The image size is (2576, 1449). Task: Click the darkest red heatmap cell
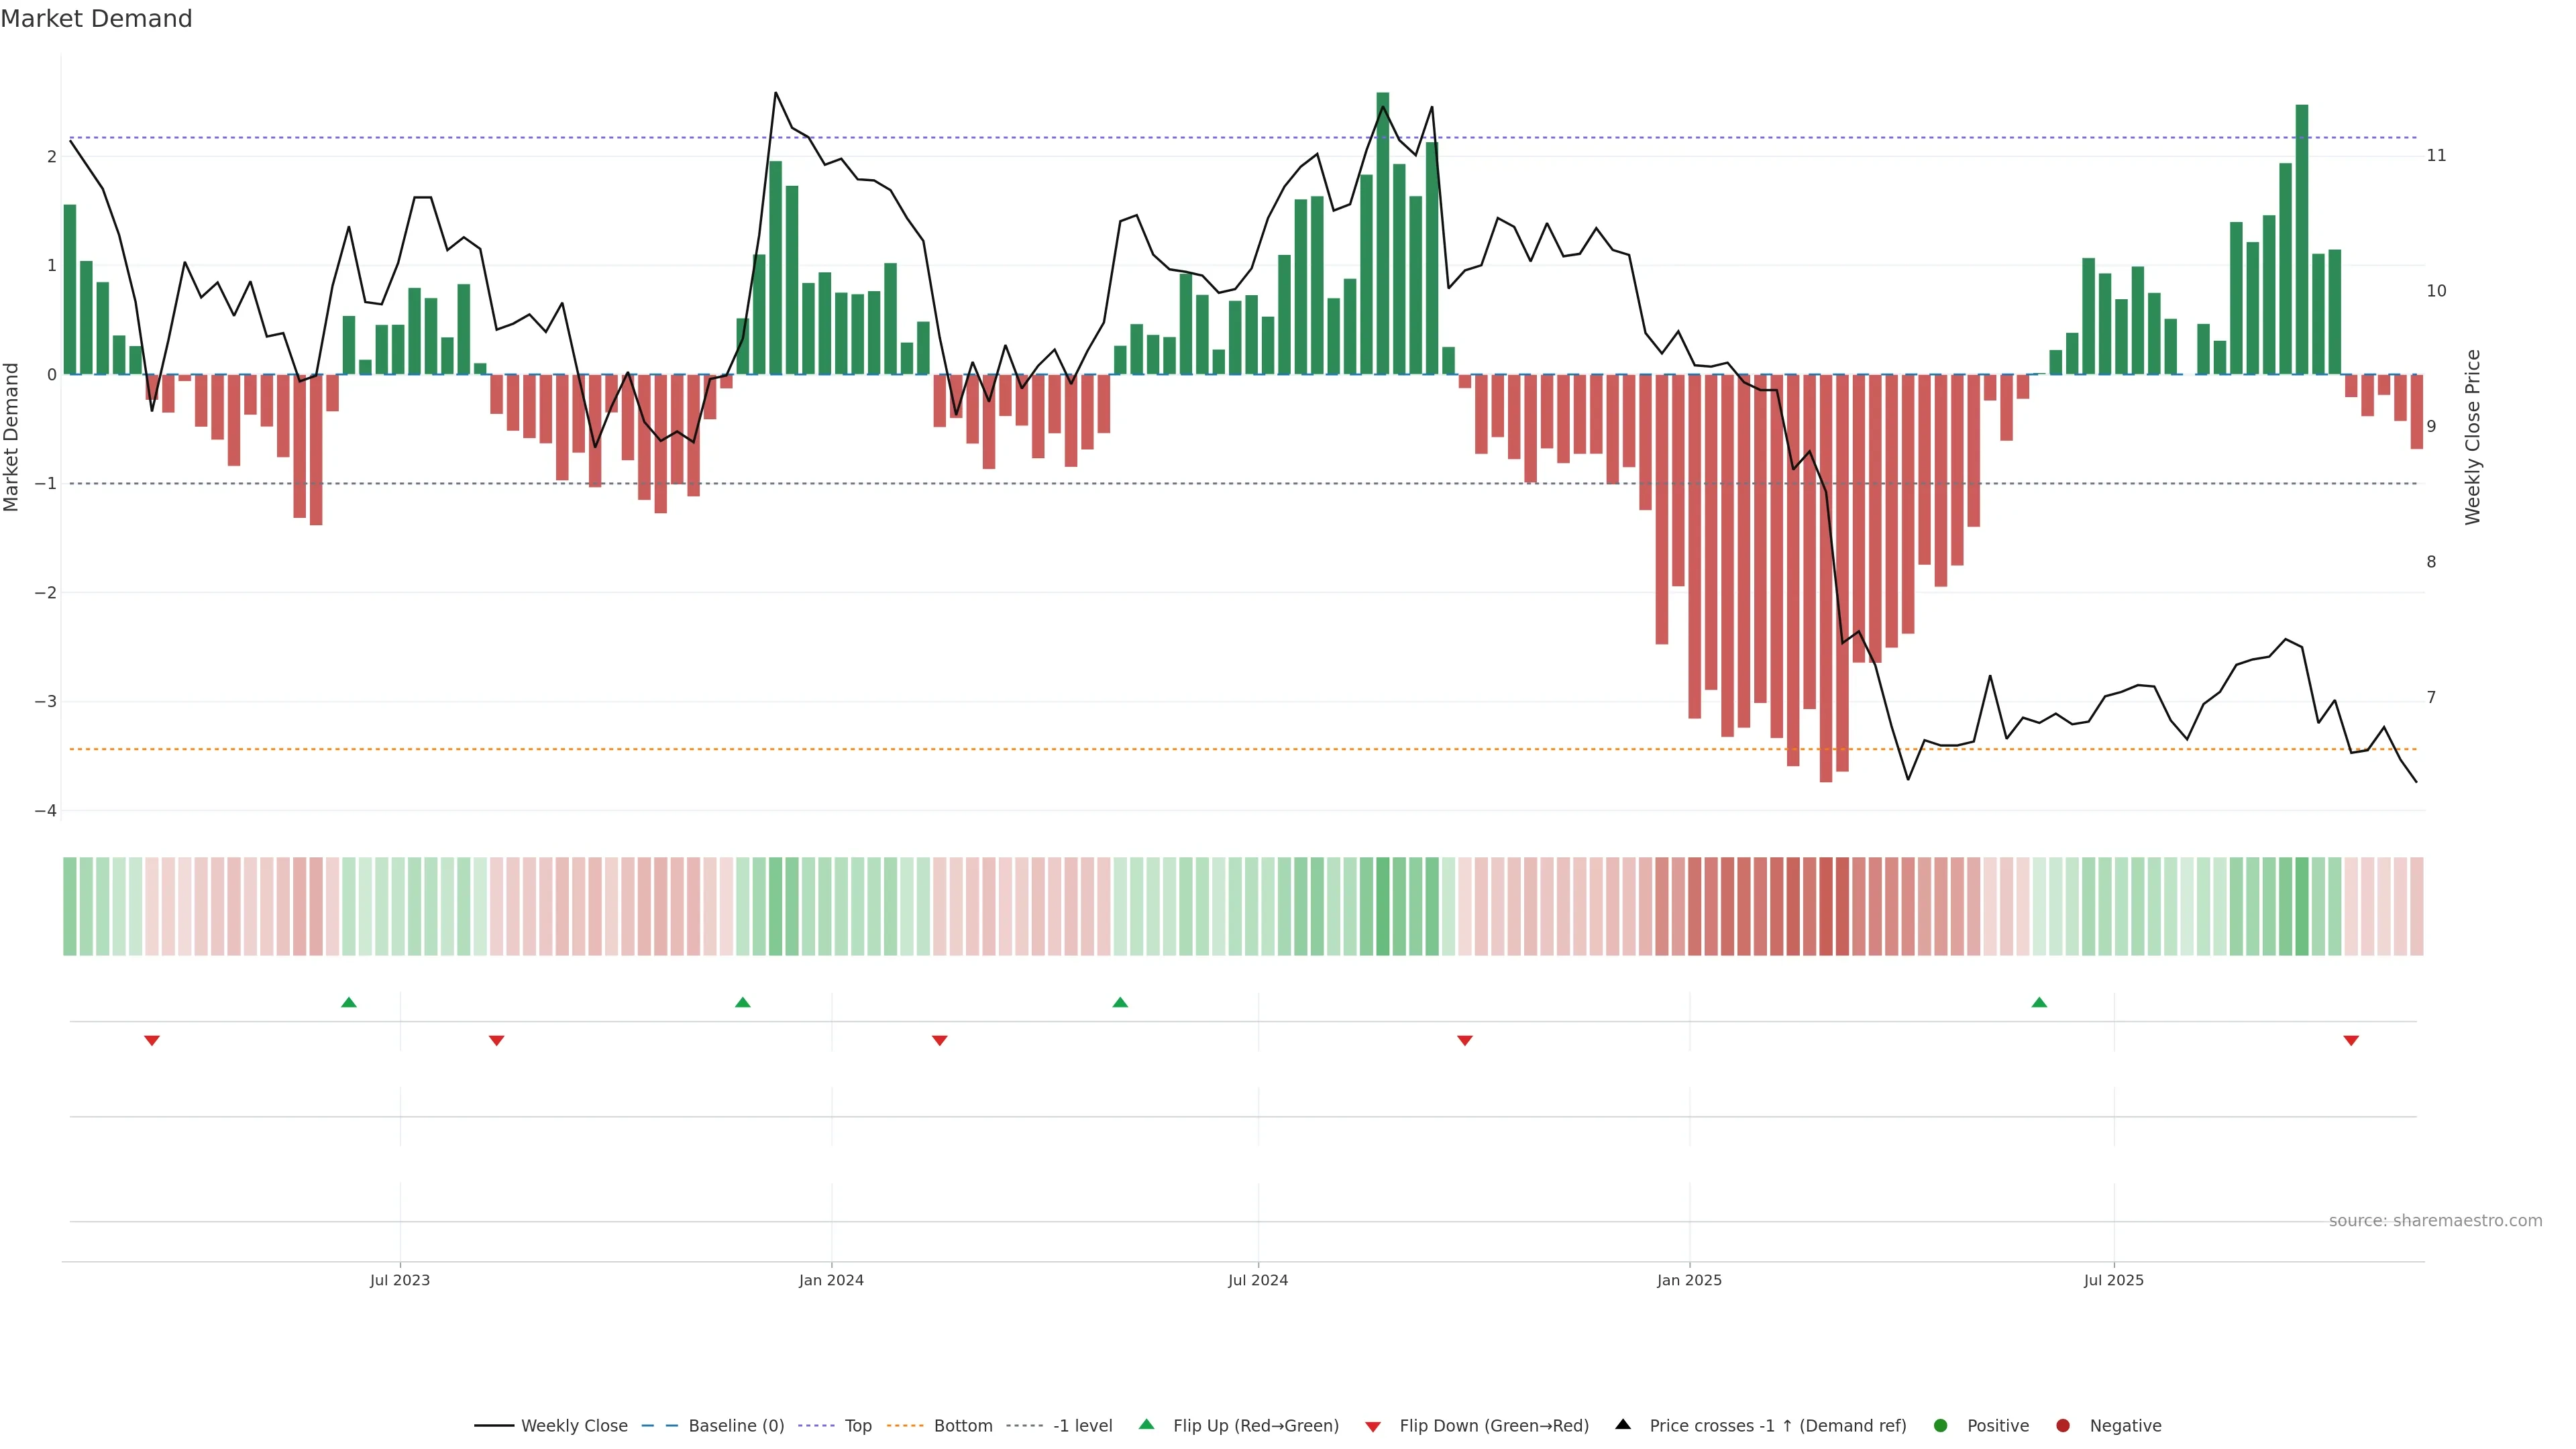1825,906
